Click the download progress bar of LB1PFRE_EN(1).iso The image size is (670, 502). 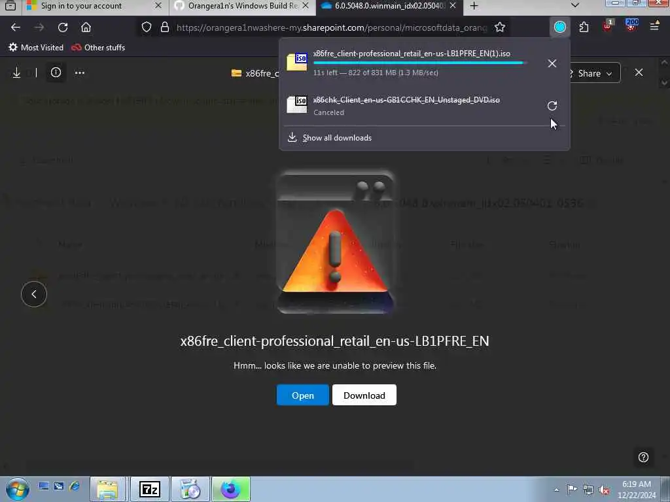point(419,63)
